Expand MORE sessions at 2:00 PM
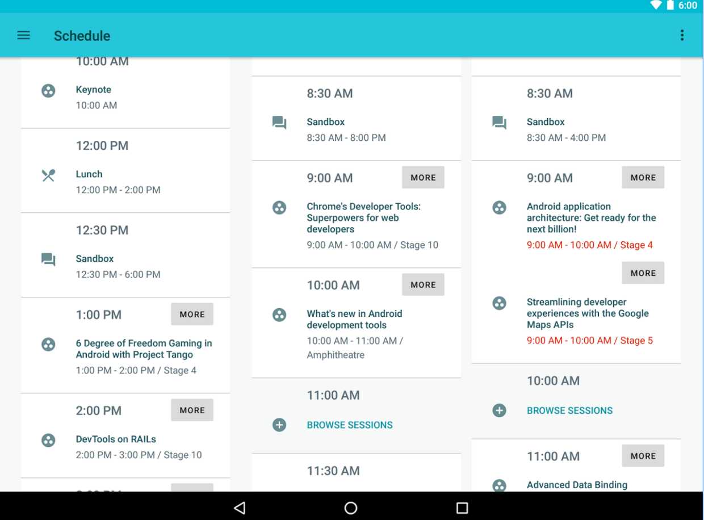 [192, 410]
